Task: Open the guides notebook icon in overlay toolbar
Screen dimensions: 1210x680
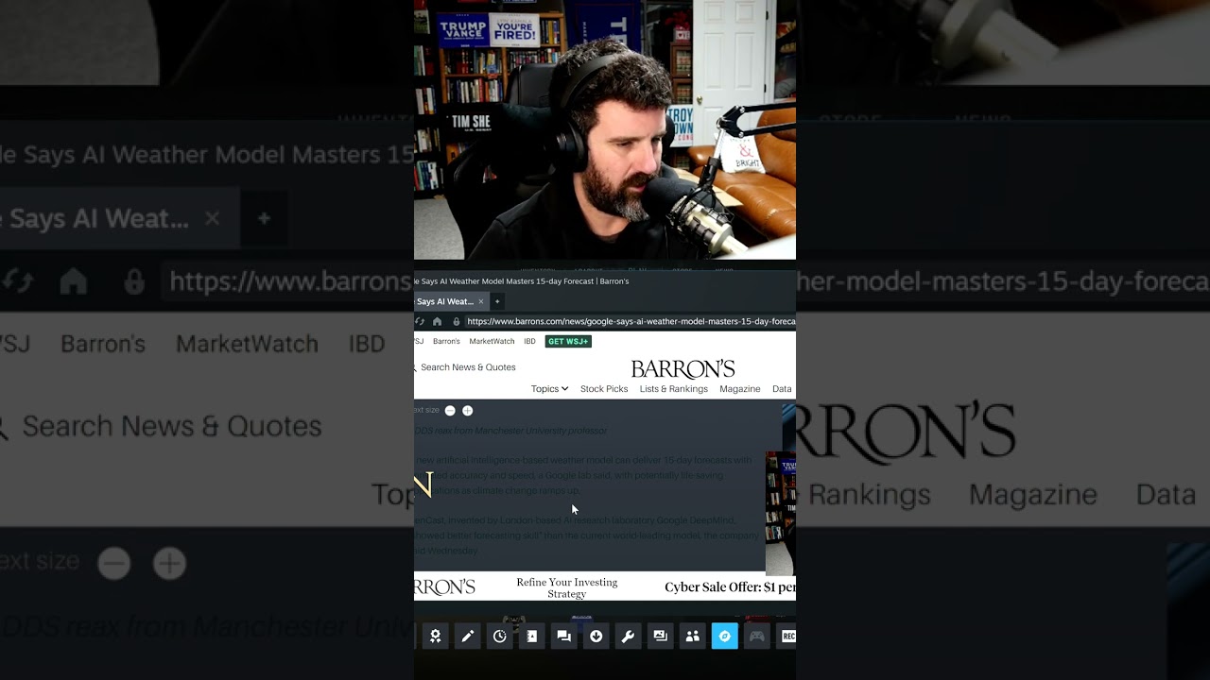Action: [x=531, y=637]
